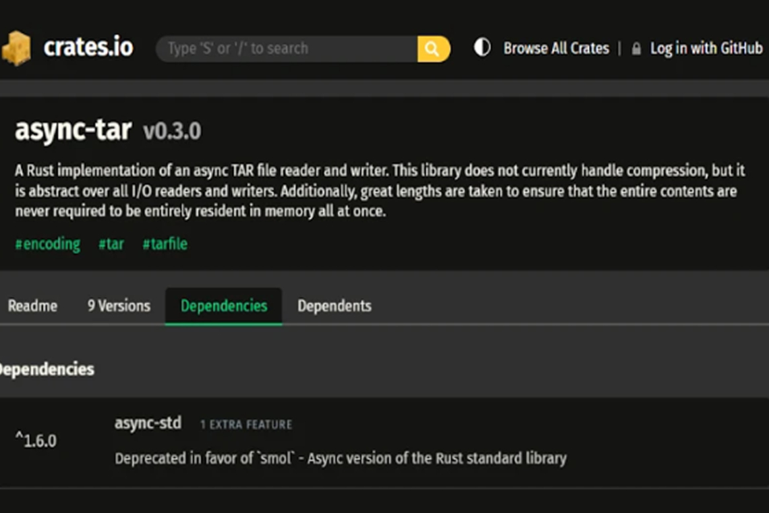
Task: Click the #tarfile keyword tag
Action: tap(165, 244)
